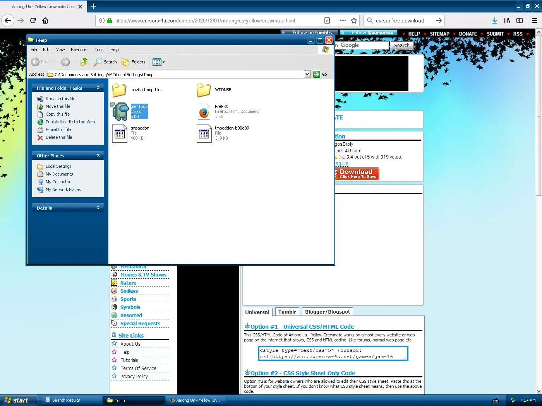Click the Google search input on webpage
The height and width of the screenshot is (406, 542).
tap(362, 45)
